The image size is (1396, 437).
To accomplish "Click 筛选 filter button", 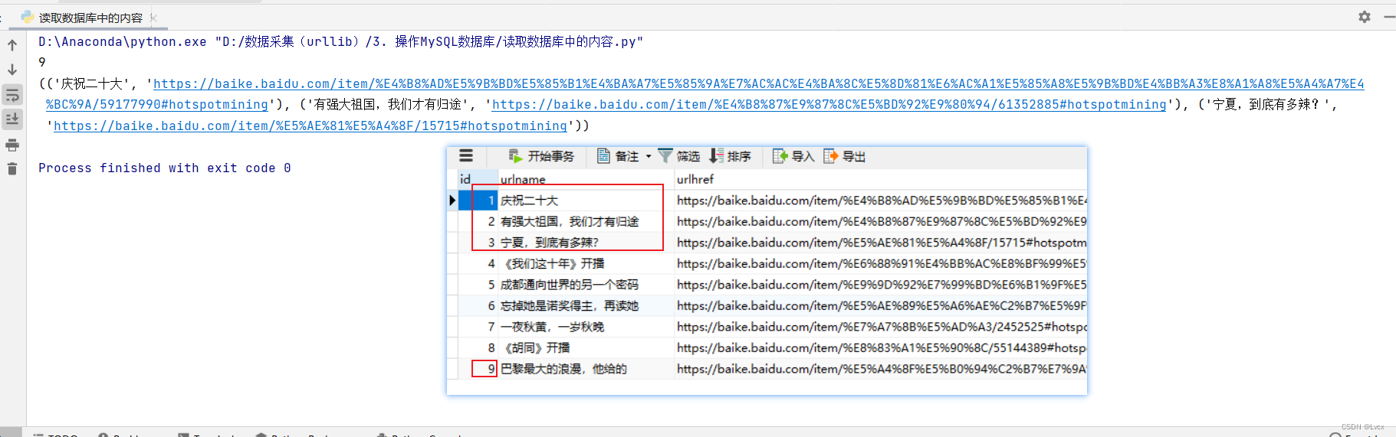I will [x=679, y=156].
